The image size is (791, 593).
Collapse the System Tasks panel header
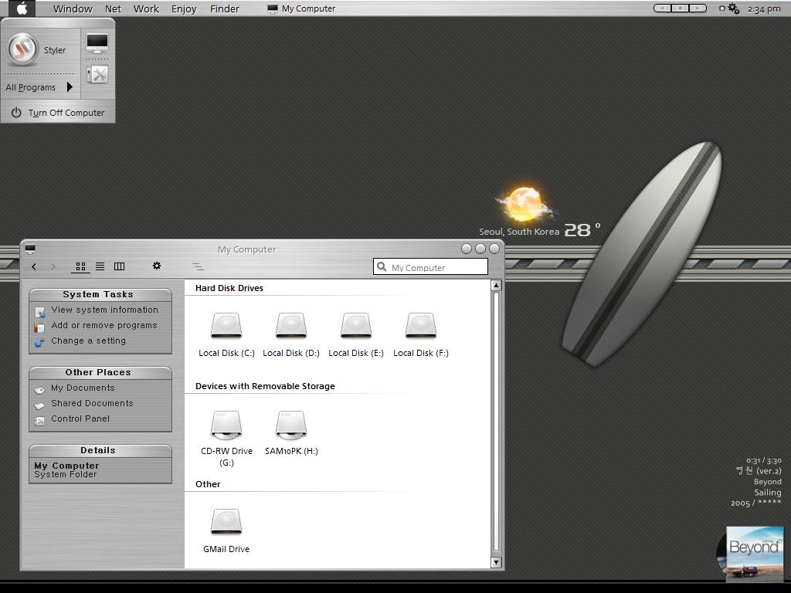tap(100, 294)
